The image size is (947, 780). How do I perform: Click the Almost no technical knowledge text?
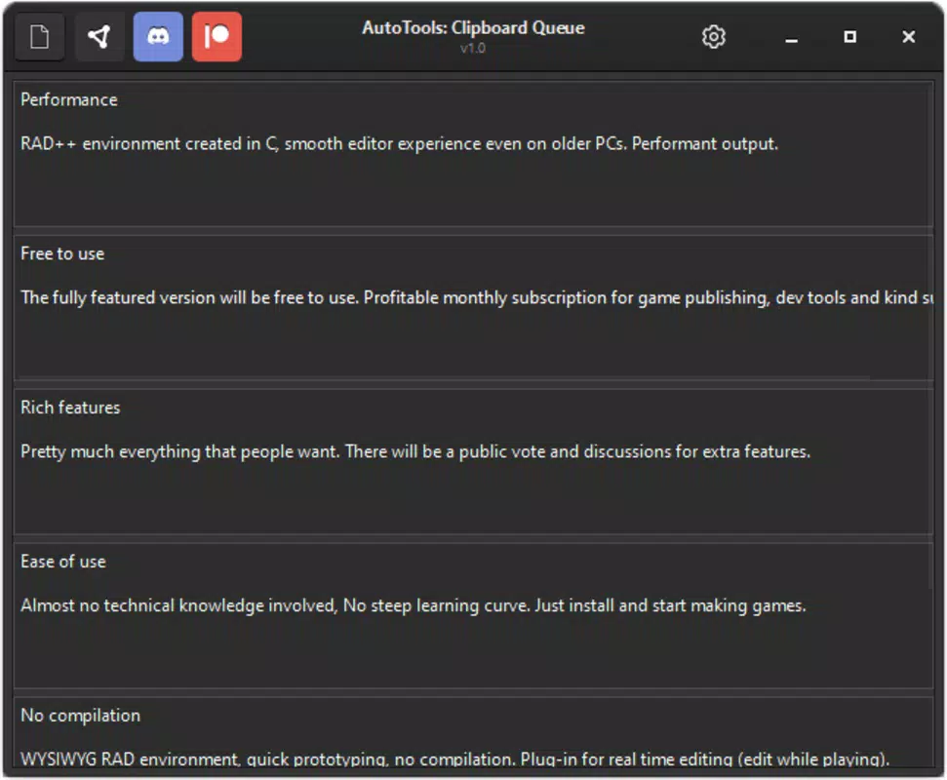pyautogui.click(x=414, y=605)
